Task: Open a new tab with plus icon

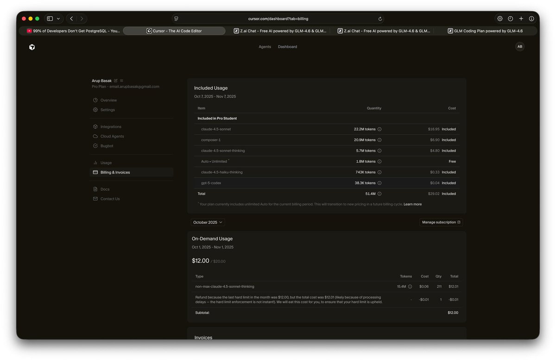Action: coord(521,19)
